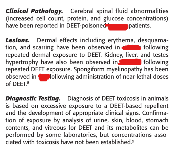Click the Diagnostic Testing heading
Image resolution: width=188 pixels, height=147 pixels.
tap(33, 99)
